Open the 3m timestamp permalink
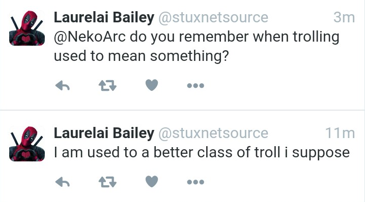Screen dimensions: 365x202 (x=344, y=18)
